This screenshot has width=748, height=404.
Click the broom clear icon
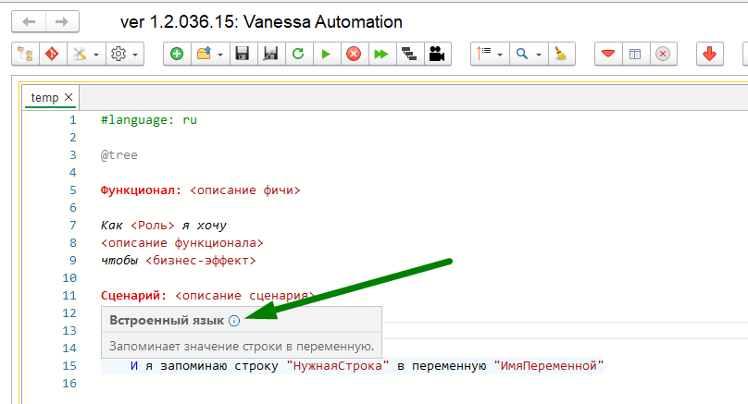(x=562, y=54)
